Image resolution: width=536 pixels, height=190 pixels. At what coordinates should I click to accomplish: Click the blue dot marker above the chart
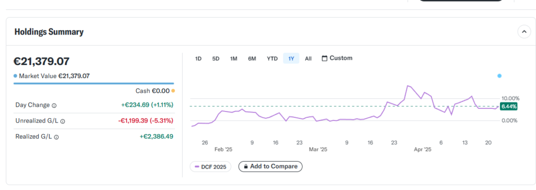499,76
